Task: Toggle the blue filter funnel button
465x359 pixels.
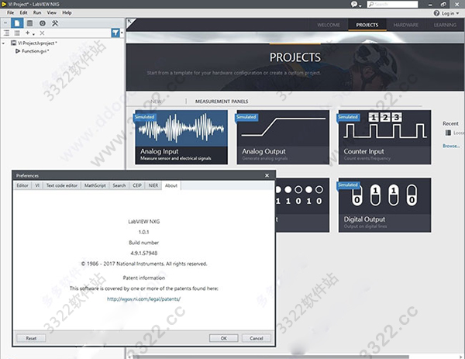Action: click(x=115, y=33)
